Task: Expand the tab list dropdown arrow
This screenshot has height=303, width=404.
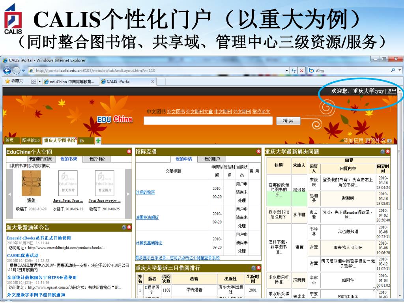Action: click(40, 82)
